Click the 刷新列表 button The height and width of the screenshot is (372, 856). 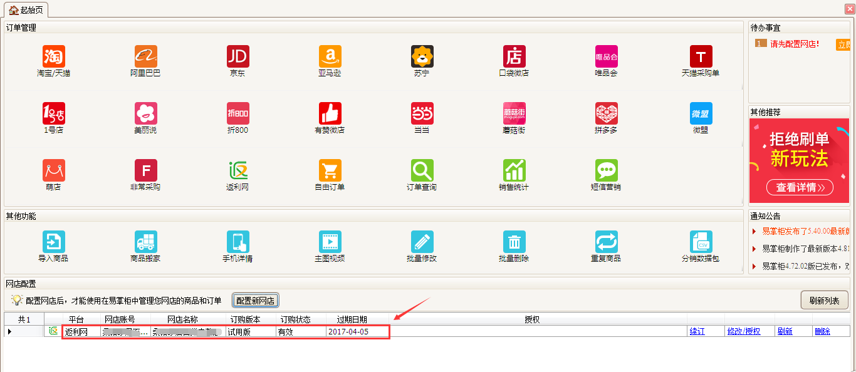tap(824, 301)
